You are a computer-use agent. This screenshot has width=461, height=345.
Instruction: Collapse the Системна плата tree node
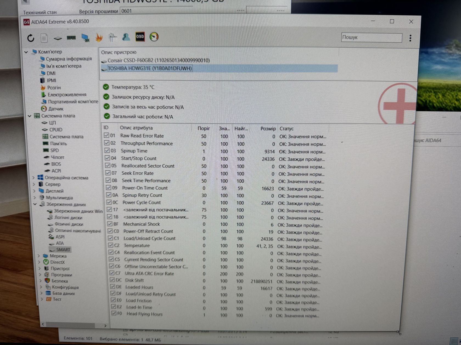click(x=29, y=116)
